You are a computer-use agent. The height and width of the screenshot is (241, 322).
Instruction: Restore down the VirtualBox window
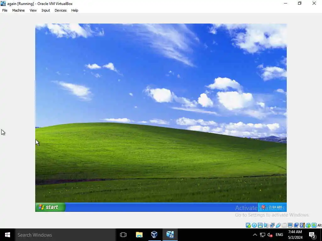click(x=300, y=3)
